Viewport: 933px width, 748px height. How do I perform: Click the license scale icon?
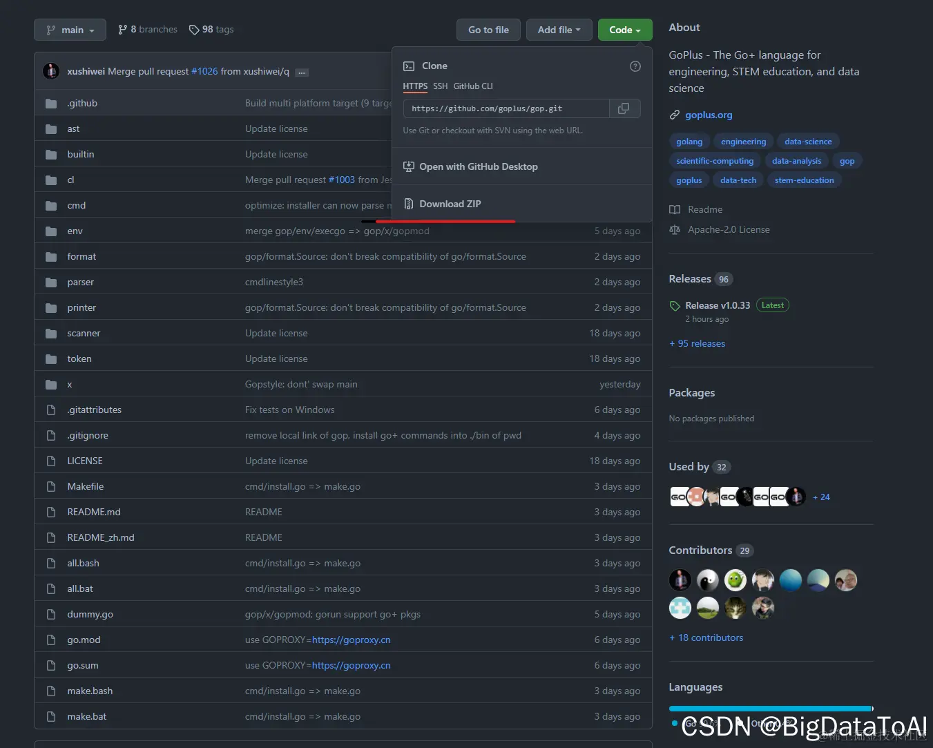coord(675,229)
